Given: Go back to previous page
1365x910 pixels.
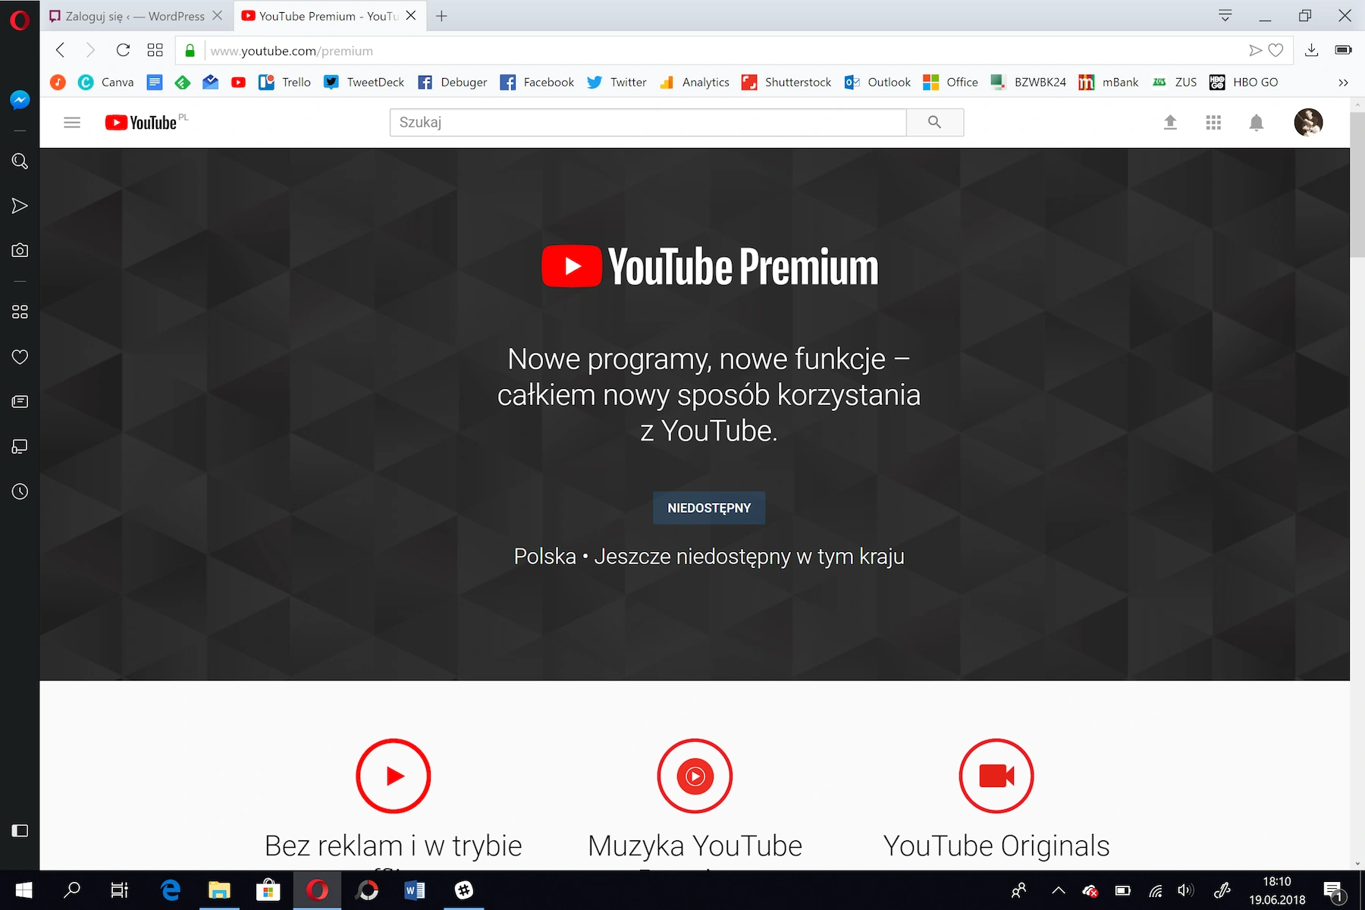Looking at the screenshot, I should pos(61,50).
